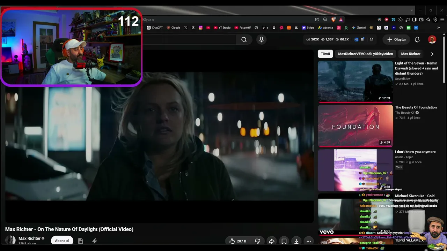Open the SoundSlow channel name
Viewport: 447px width, 251px height.
pos(403,79)
